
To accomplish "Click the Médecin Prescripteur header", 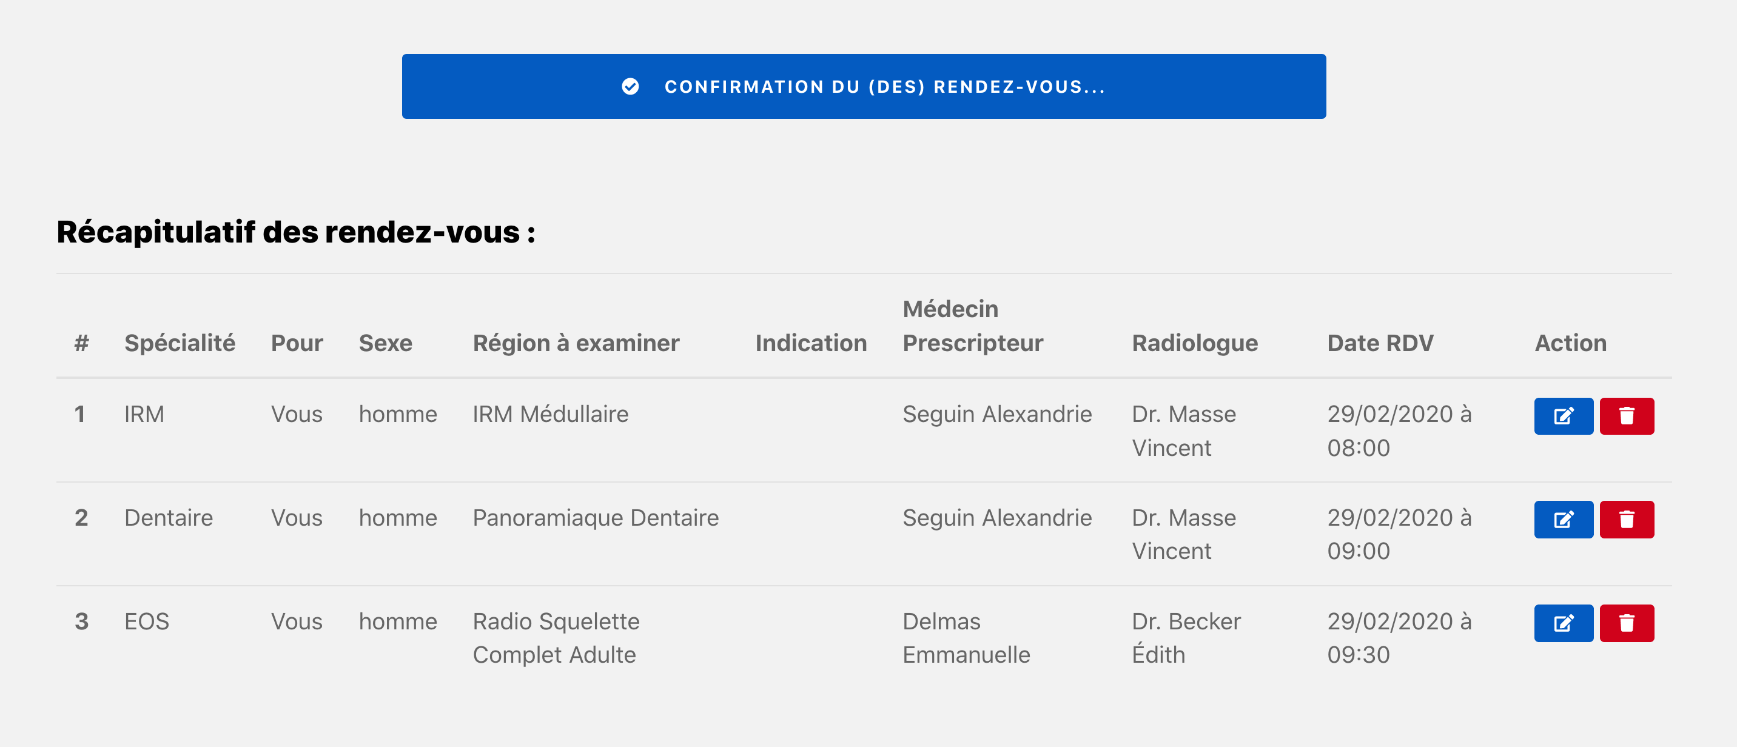I will coord(972,326).
